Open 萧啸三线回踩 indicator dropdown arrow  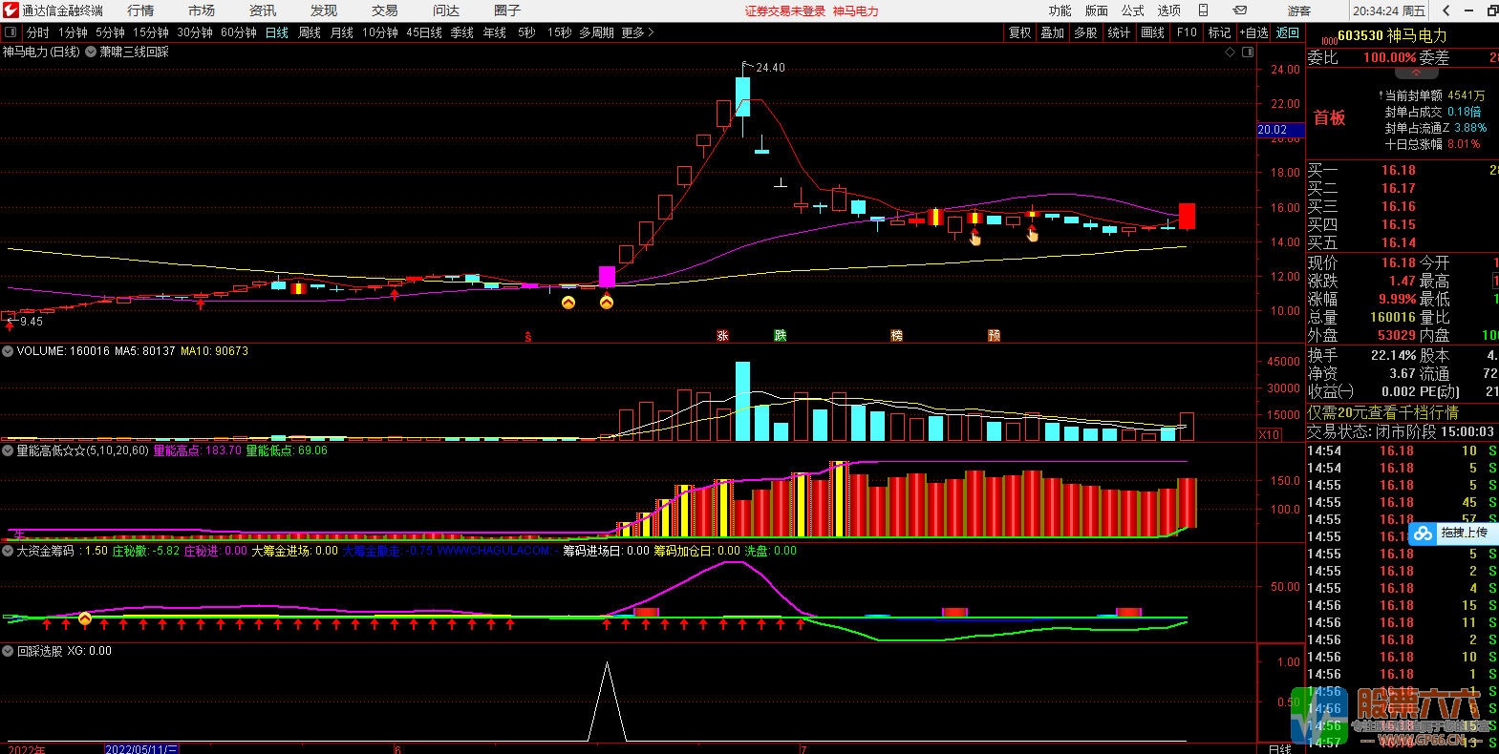point(91,52)
